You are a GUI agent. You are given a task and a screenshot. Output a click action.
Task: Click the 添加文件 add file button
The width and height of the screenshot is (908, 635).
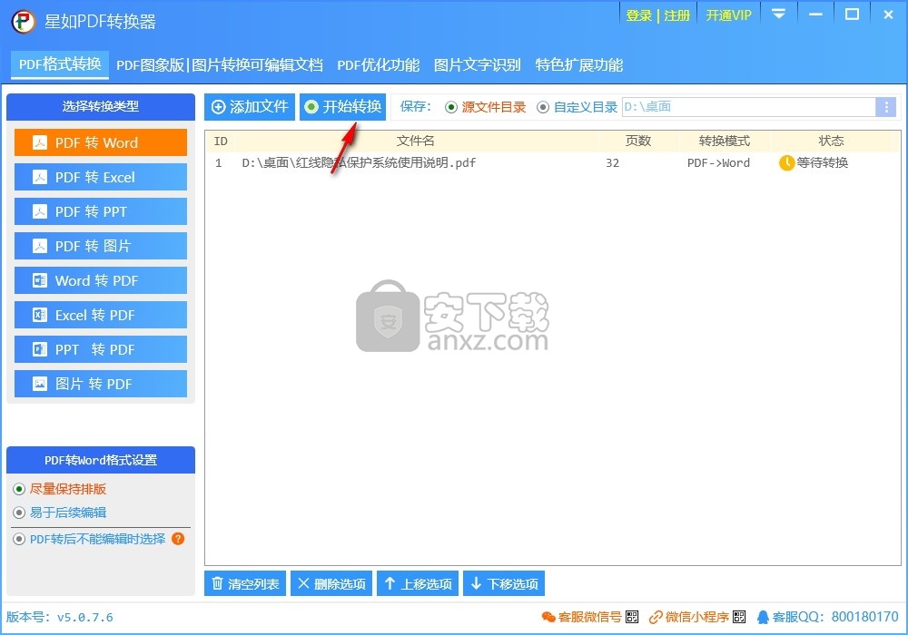tap(250, 107)
